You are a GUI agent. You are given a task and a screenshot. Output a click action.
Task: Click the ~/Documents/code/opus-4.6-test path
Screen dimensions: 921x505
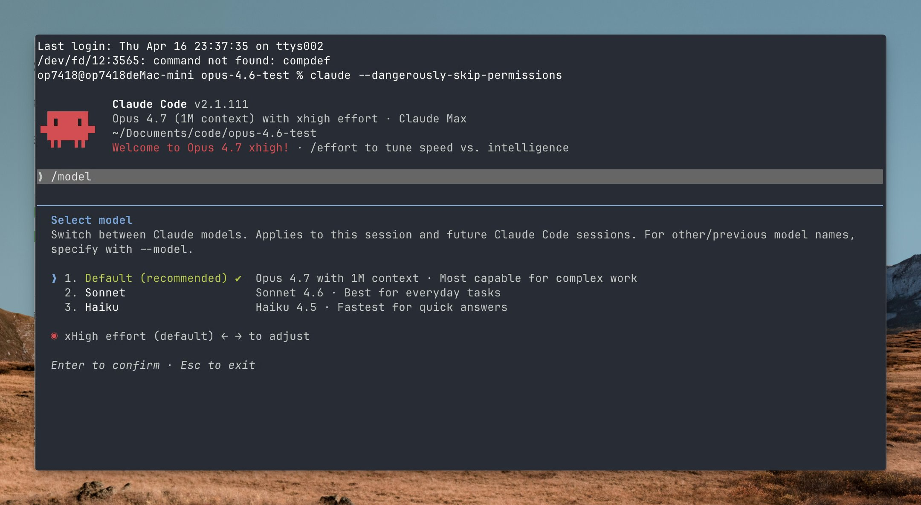pos(214,134)
